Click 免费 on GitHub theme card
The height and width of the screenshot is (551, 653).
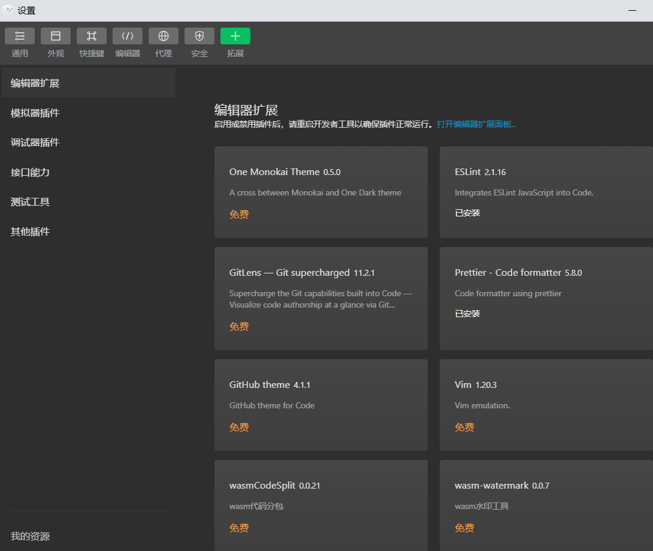pyautogui.click(x=239, y=427)
